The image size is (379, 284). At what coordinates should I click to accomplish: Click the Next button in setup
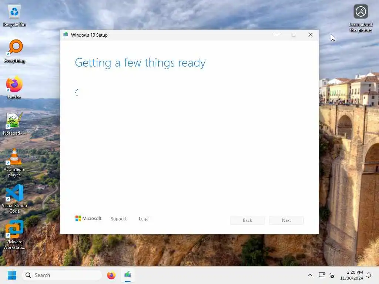[286, 220]
